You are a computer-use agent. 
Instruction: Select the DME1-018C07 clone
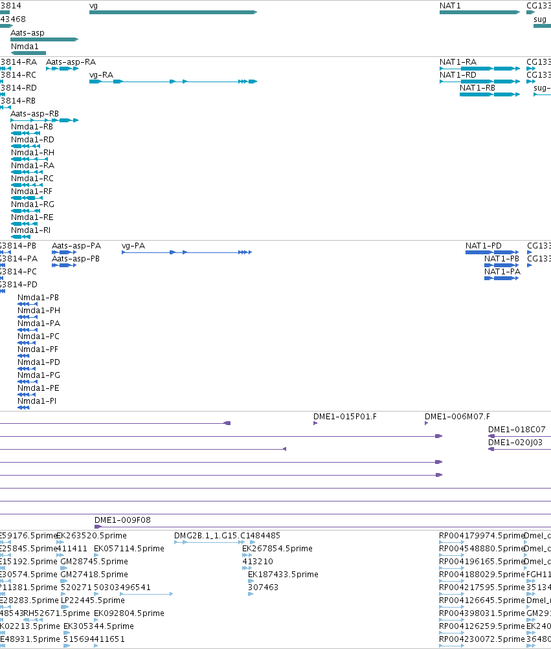coord(519,436)
